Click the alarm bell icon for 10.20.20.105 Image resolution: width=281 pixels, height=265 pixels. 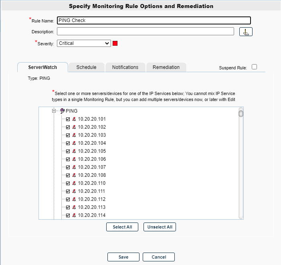(x=74, y=151)
